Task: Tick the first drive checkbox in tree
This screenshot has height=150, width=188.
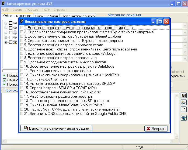Action: tap(11, 23)
